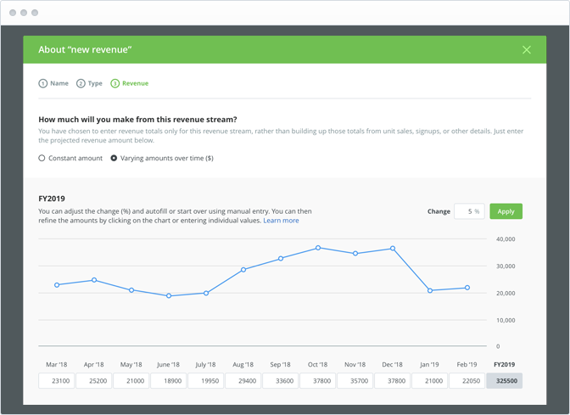Viewport: 570px width, 415px height.
Task: Edit the Apr '18 value 25200
Action: 94,381
